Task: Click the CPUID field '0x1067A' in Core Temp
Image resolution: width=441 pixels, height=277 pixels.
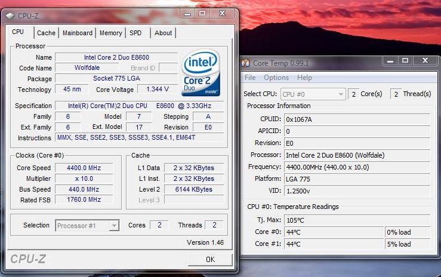Action: pos(357,119)
